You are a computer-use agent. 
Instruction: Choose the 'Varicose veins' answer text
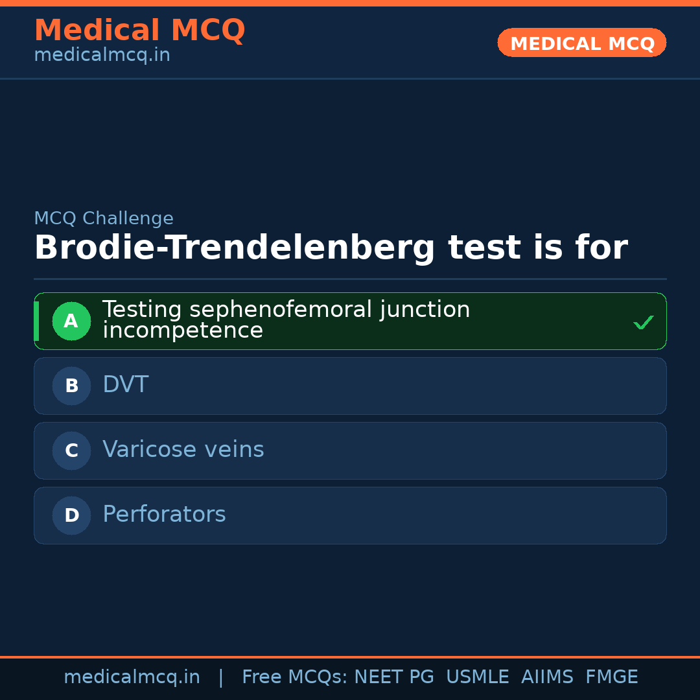click(183, 450)
